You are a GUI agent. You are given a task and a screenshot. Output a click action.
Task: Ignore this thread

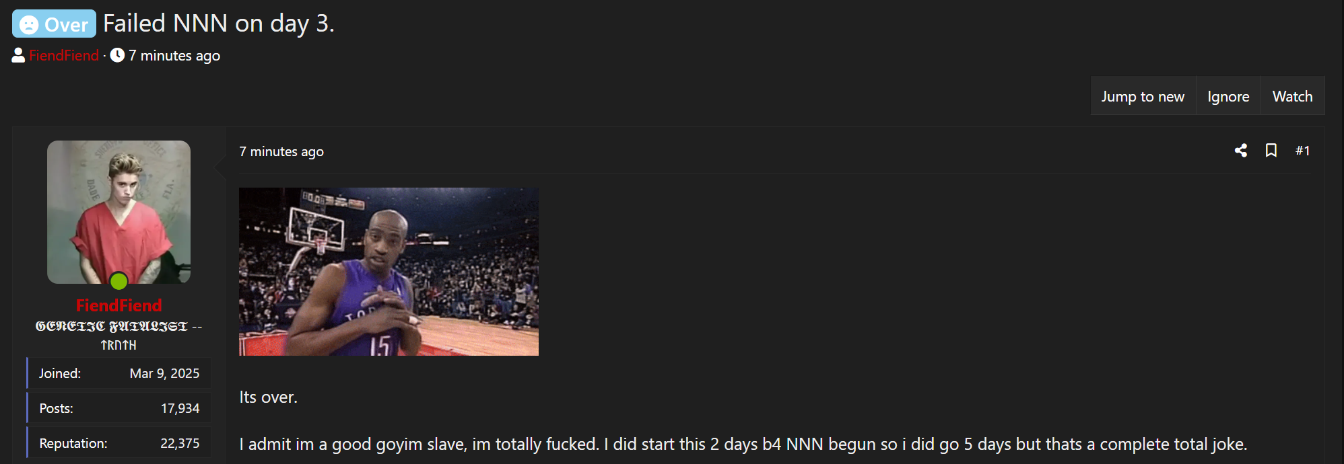(x=1228, y=96)
